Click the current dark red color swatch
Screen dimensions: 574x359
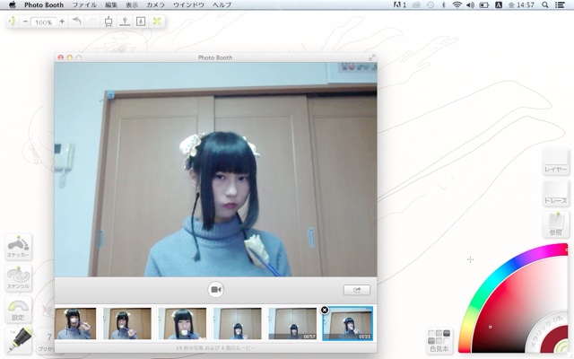(551, 340)
